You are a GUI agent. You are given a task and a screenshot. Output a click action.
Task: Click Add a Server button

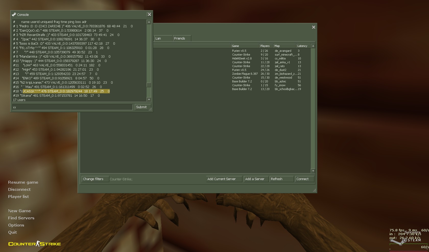click(x=256, y=179)
